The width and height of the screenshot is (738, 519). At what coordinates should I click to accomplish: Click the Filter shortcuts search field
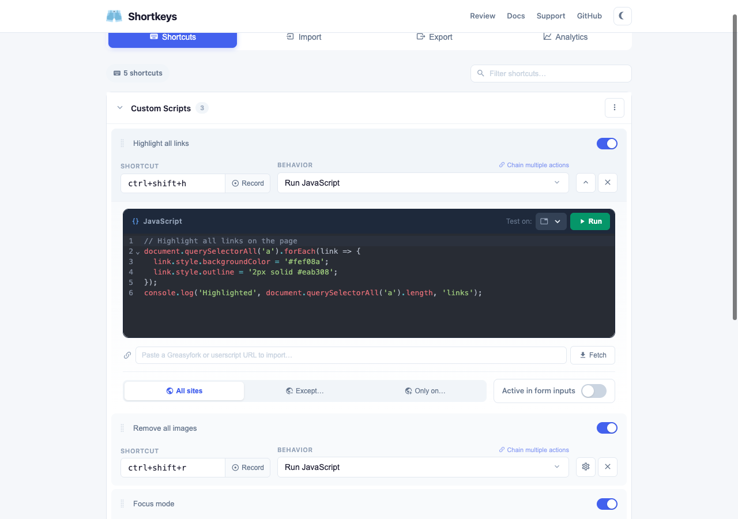point(550,73)
